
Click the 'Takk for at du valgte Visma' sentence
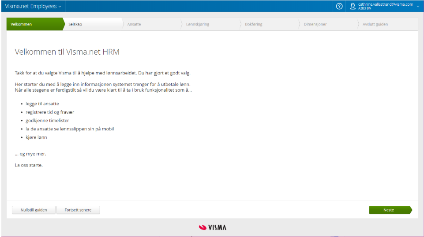pyautogui.click(x=103, y=73)
